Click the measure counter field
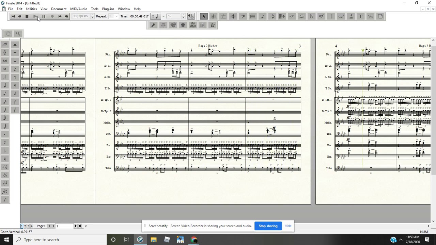The width and height of the screenshot is (436, 245). [x=81, y=16]
